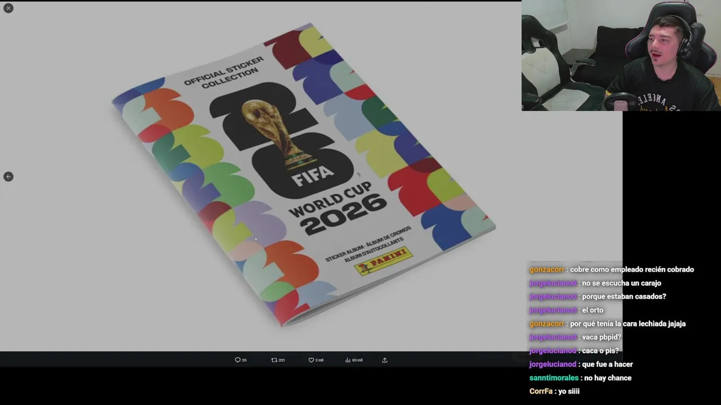
Task: Click chat message 'cobre como empleado recién cobrado'
Action: pos(632,269)
